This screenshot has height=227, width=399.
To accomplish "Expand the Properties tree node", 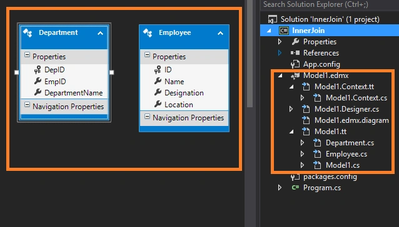I will (x=280, y=42).
